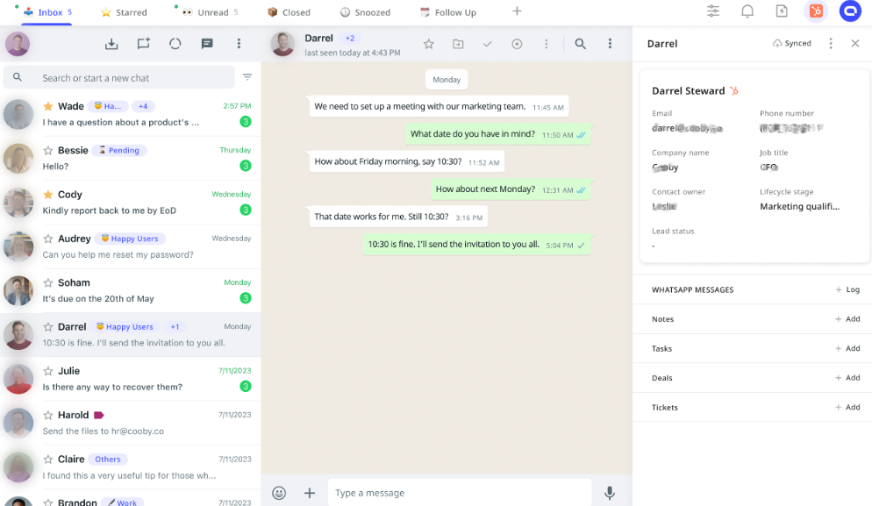The width and height of the screenshot is (872, 506).
Task: Open the top bar filter settings sliders icon
Action: click(713, 11)
